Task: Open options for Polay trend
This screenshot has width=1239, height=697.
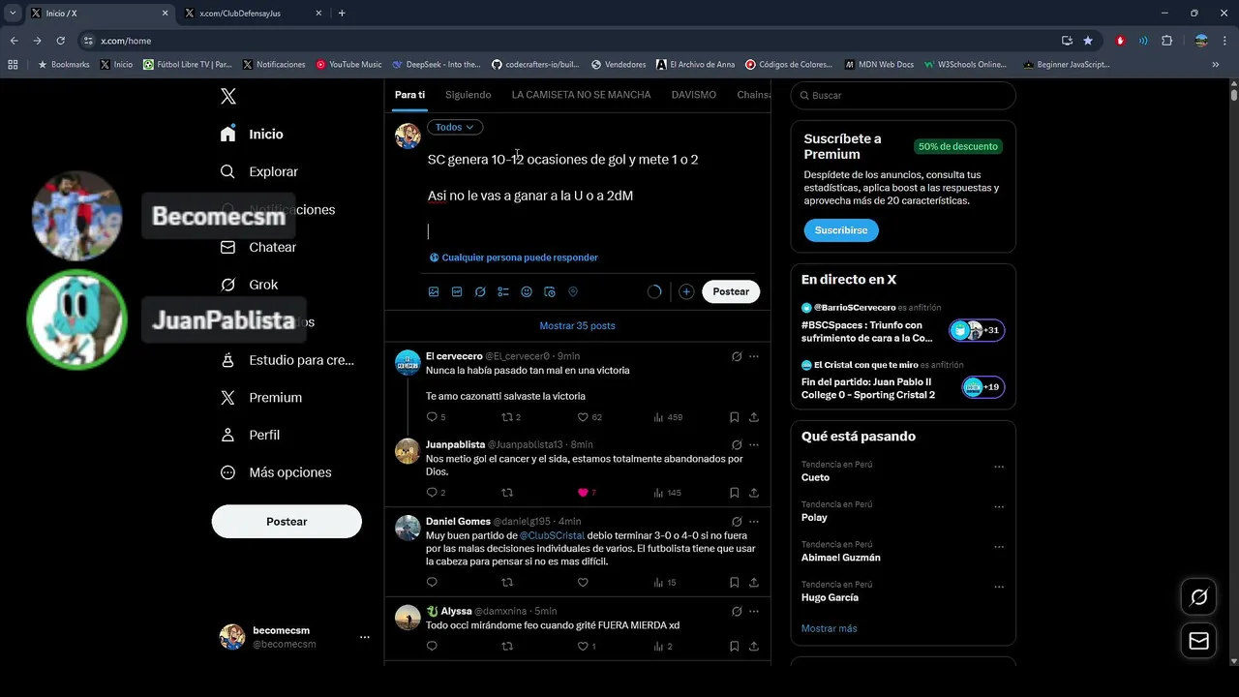Action: (999, 506)
